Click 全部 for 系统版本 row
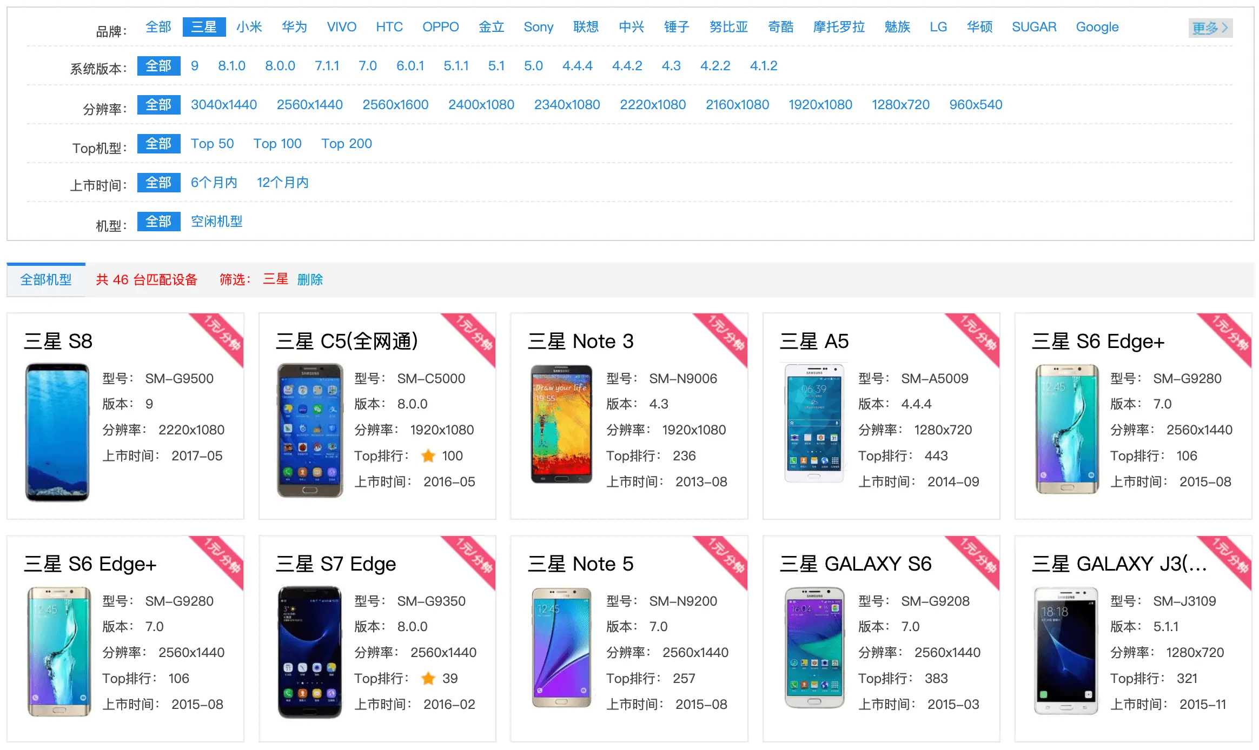Screen dimensions: 1259x750 point(158,66)
